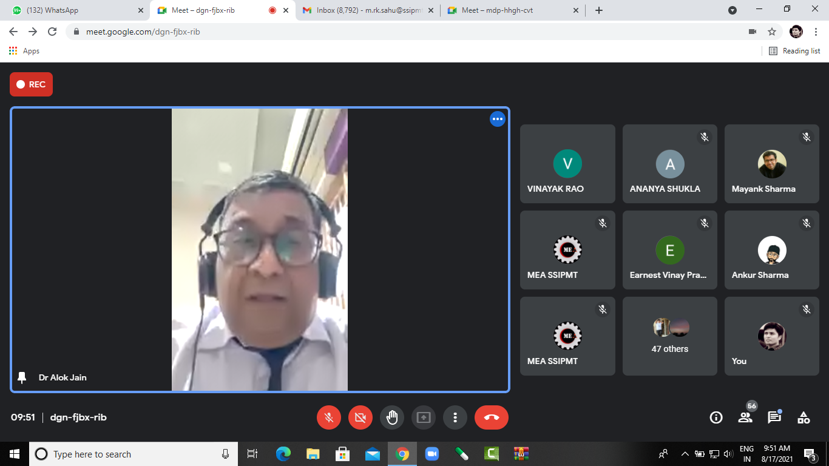Toggle camera off button in Meet controls

point(360,417)
